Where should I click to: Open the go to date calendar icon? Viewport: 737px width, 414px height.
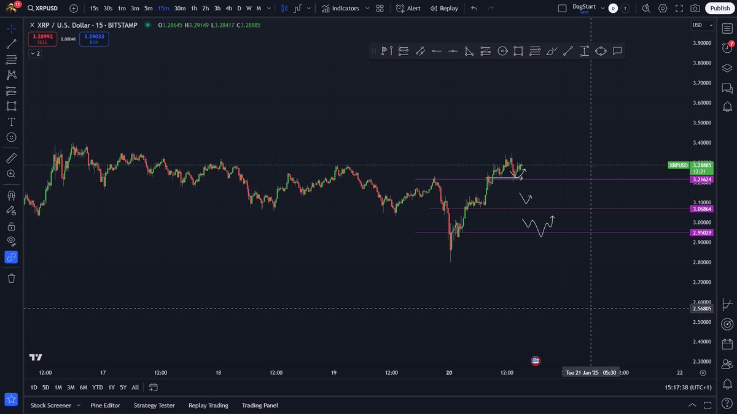(x=154, y=388)
